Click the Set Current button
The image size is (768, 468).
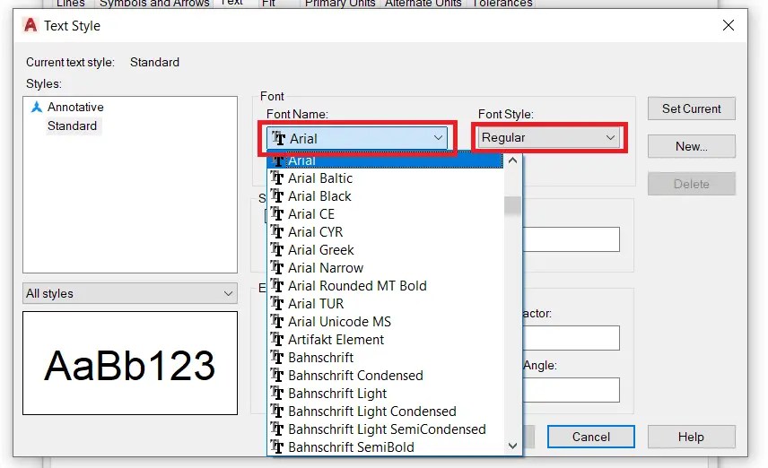[691, 108]
